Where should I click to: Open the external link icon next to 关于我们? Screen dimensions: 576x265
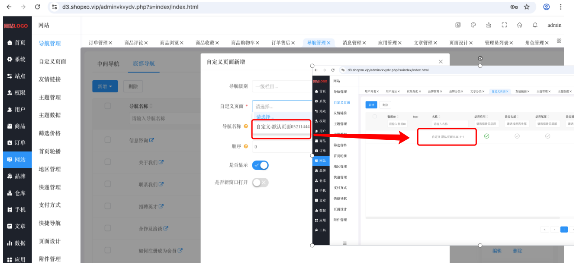161,163
